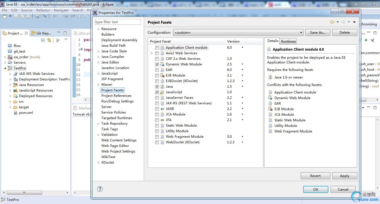The image size is (380, 204).
Task: Select Java Build Path properties page
Action: 113,46
